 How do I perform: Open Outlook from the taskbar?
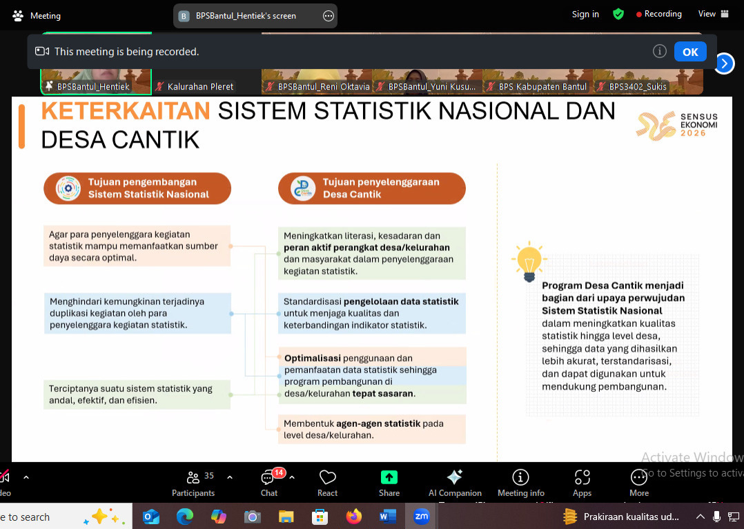(x=151, y=517)
